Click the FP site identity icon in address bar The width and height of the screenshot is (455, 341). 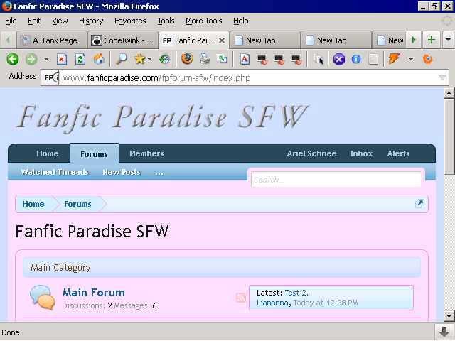[x=50, y=77]
